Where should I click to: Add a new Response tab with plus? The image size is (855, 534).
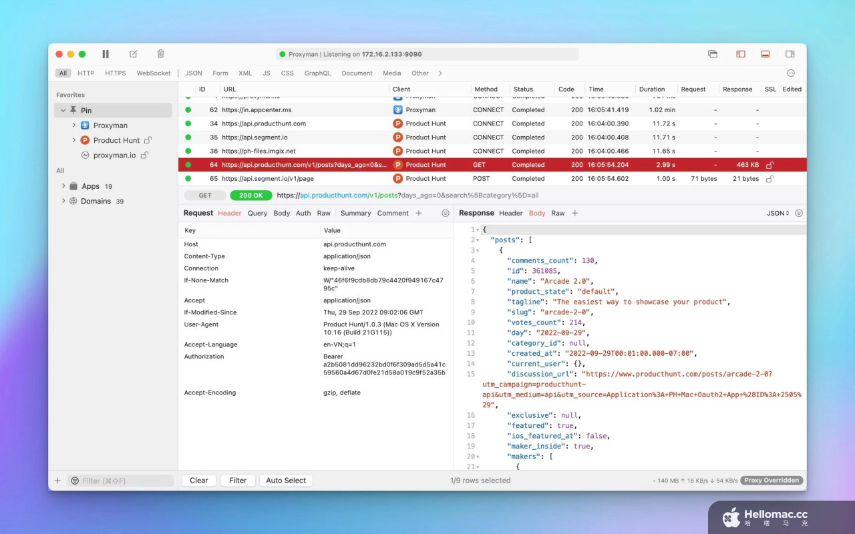(574, 214)
